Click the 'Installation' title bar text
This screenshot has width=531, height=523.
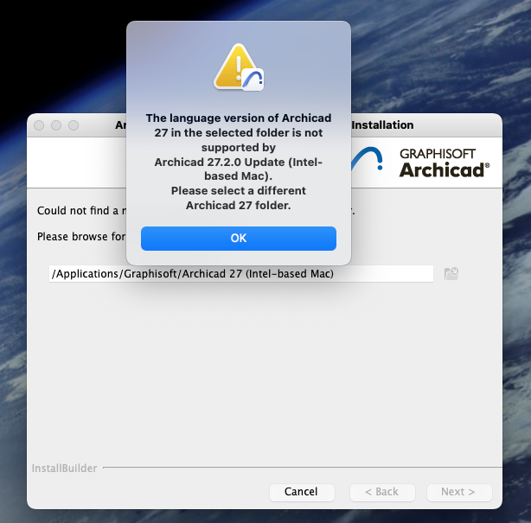coord(382,124)
